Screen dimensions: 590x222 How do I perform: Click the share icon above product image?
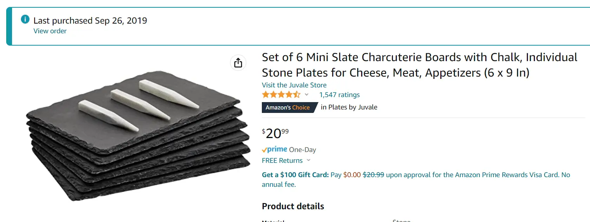tap(238, 63)
